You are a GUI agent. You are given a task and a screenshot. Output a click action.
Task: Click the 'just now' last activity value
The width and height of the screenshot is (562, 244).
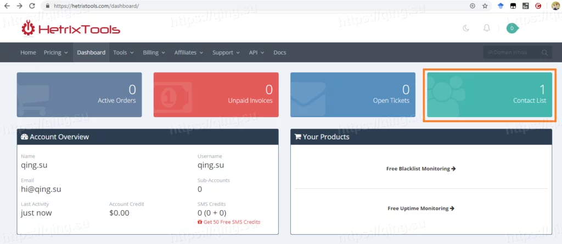click(36, 213)
